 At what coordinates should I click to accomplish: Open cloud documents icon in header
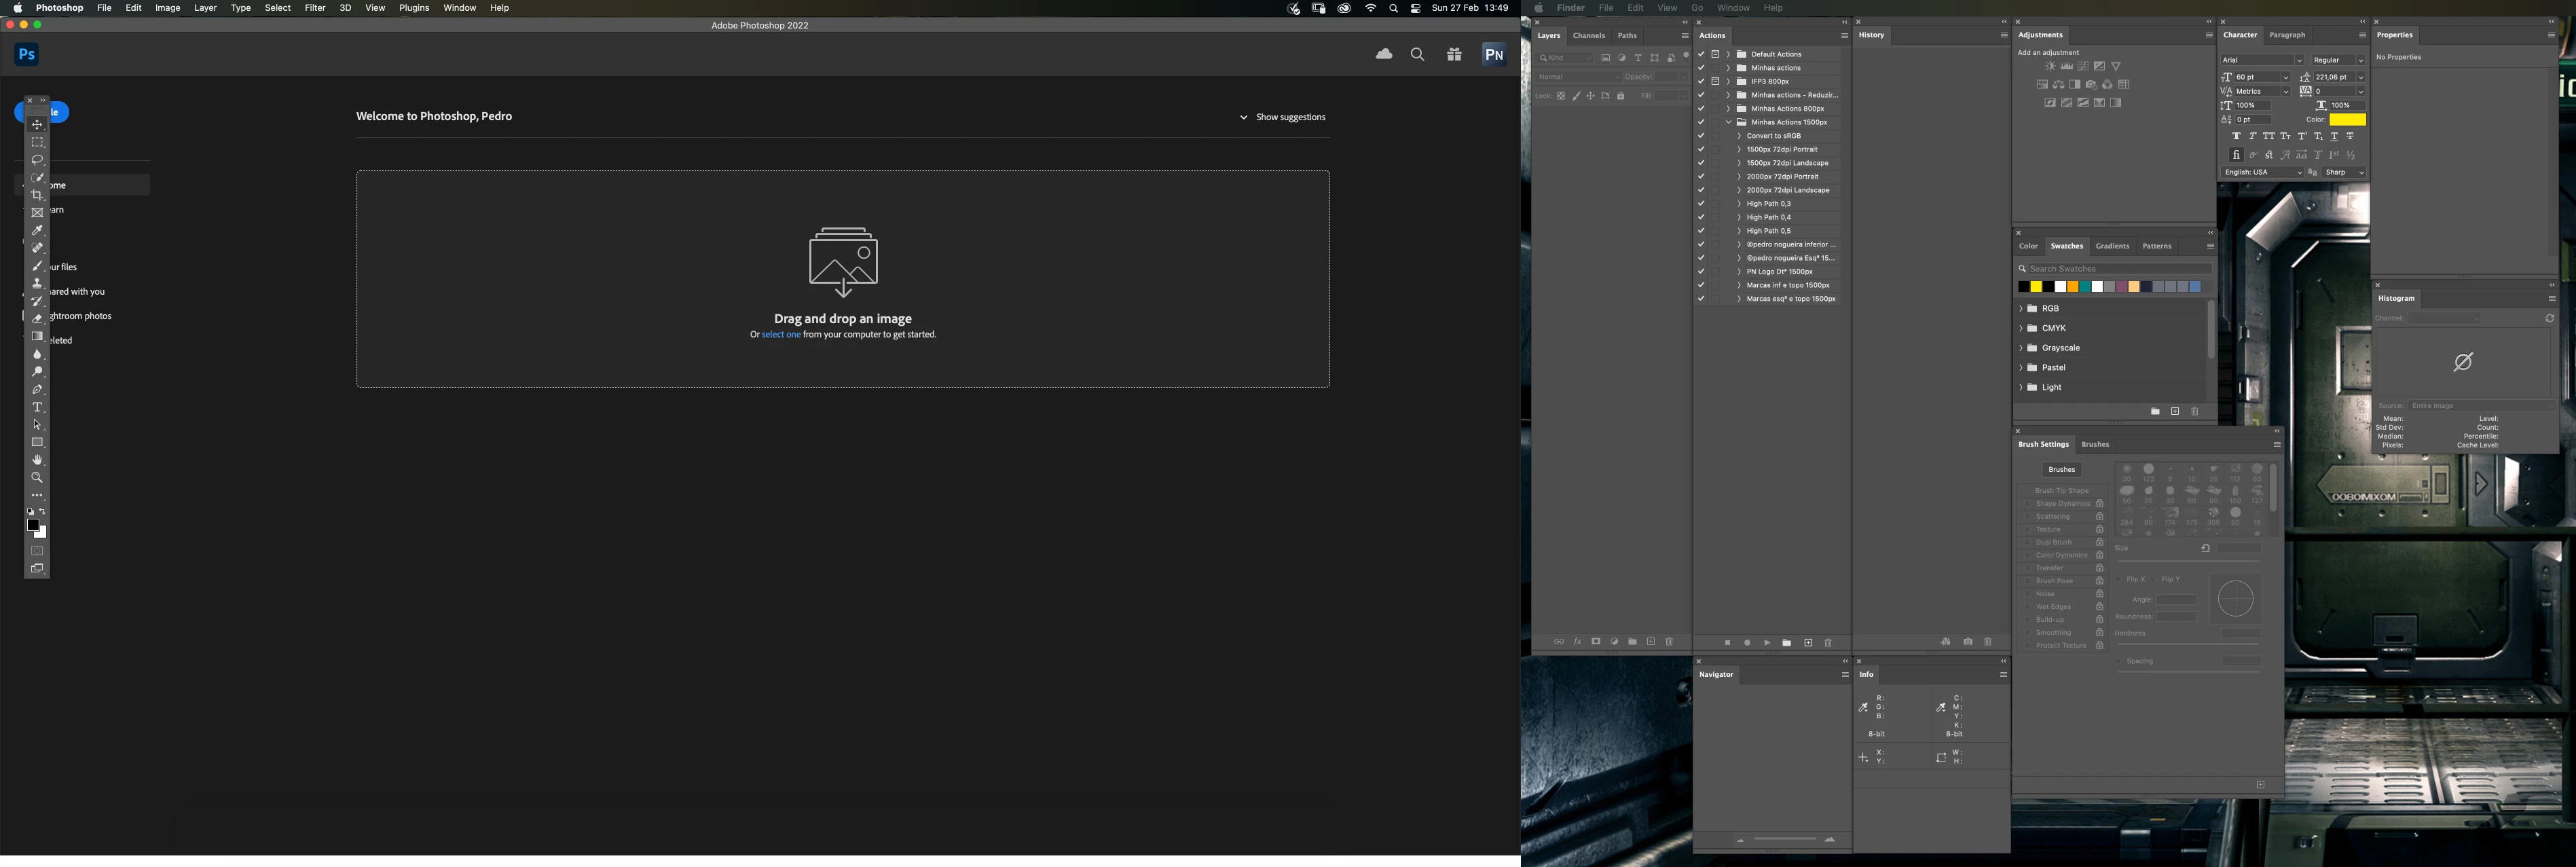1384,55
